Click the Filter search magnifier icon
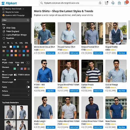Screen dimensions: 130x130 pos(28,20)
